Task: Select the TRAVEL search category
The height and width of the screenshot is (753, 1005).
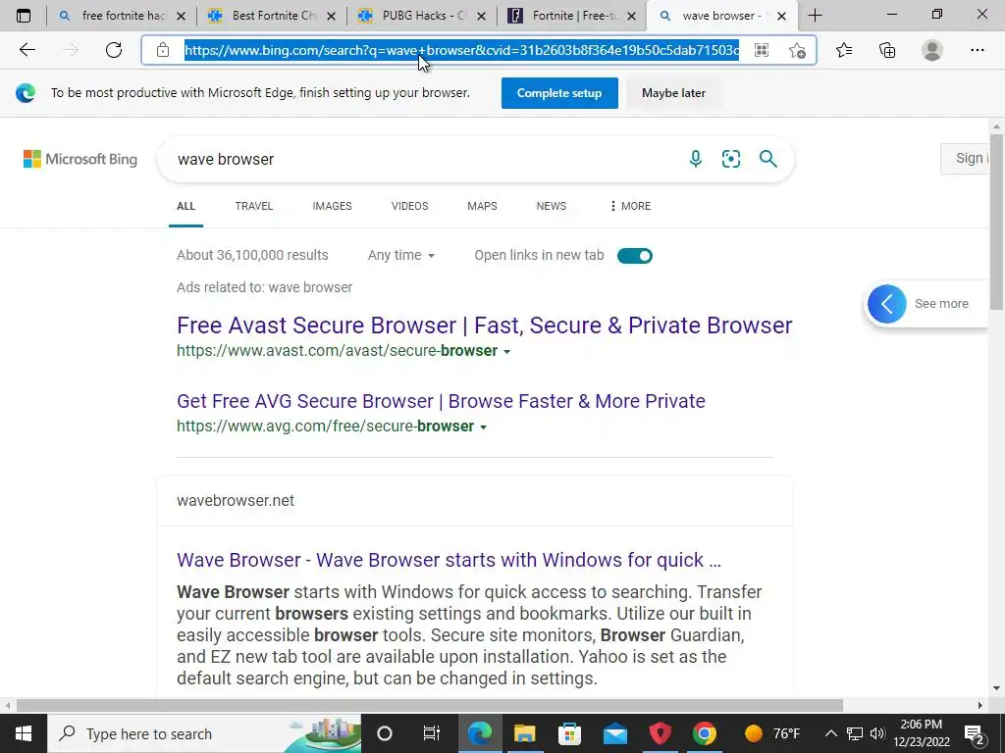Action: point(254,206)
